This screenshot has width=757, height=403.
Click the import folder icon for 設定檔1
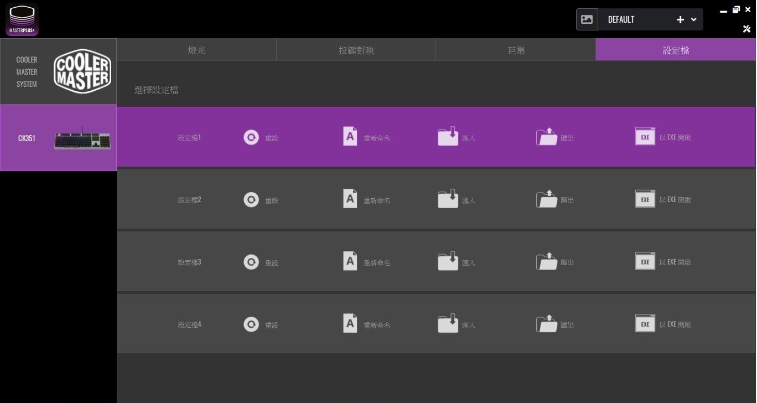pyautogui.click(x=448, y=136)
